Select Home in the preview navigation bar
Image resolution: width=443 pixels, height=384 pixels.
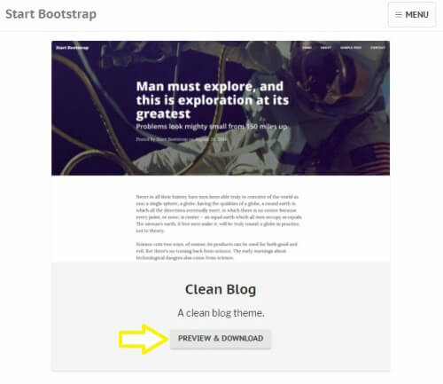[x=307, y=48]
